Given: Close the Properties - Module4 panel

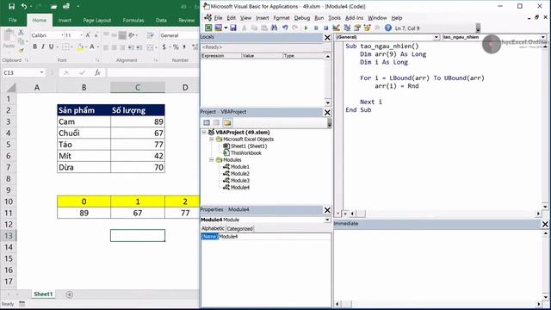Looking at the screenshot, I should pos(327,210).
